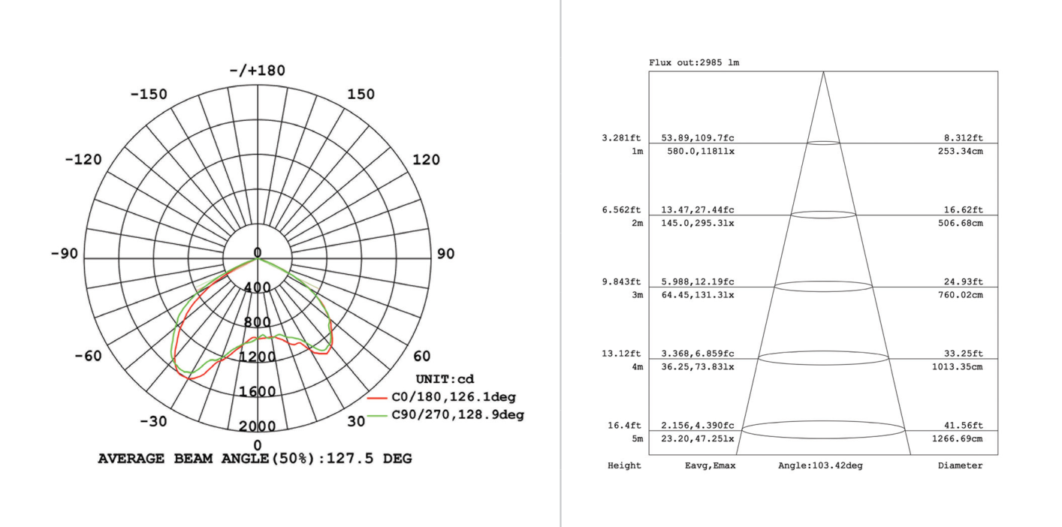Click the "2.156,4.390fc" illuminance value
Screen dimensions: 1062x527
698,426
